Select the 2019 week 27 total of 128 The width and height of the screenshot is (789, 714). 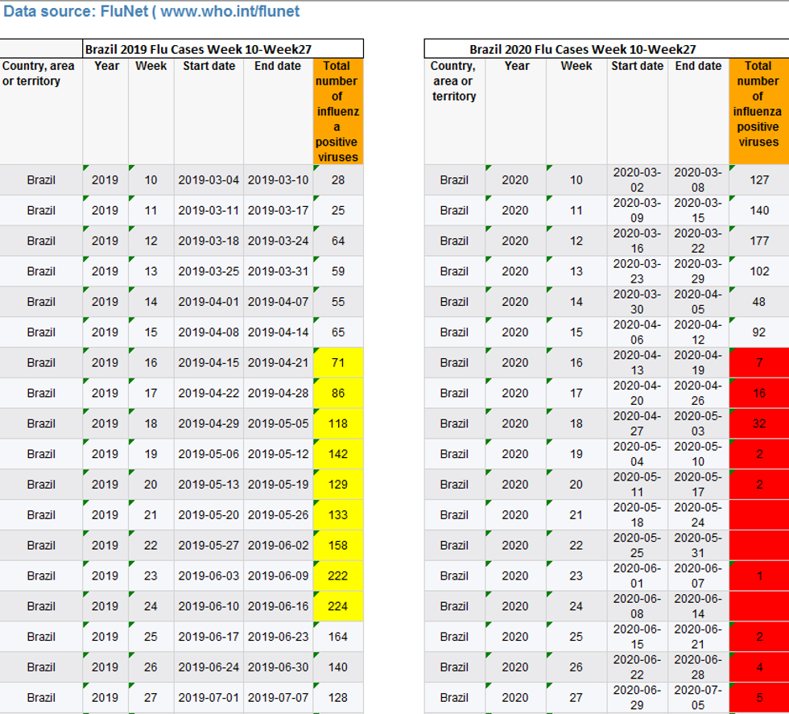point(337,697)
